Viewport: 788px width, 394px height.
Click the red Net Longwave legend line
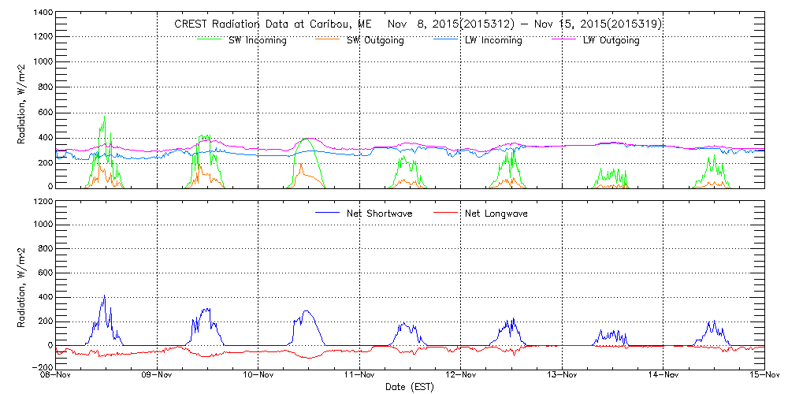(447, 213)
